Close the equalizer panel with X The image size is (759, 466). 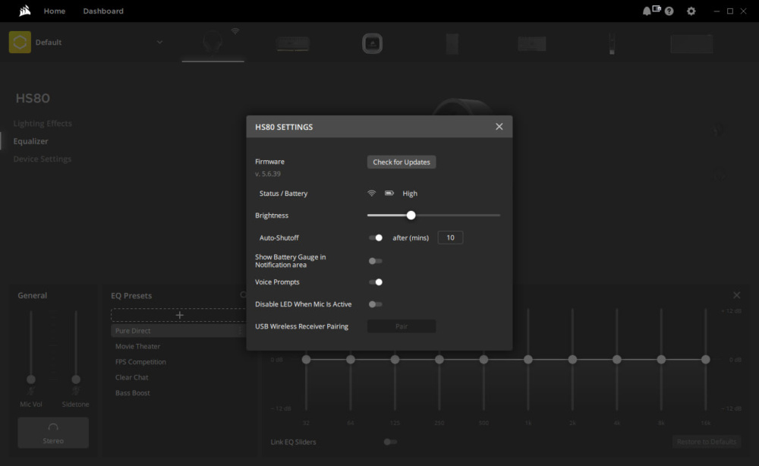[737, 295]
